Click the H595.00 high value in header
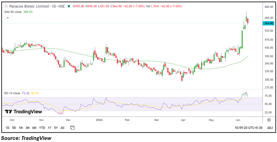277x142 pixels. 91,6
